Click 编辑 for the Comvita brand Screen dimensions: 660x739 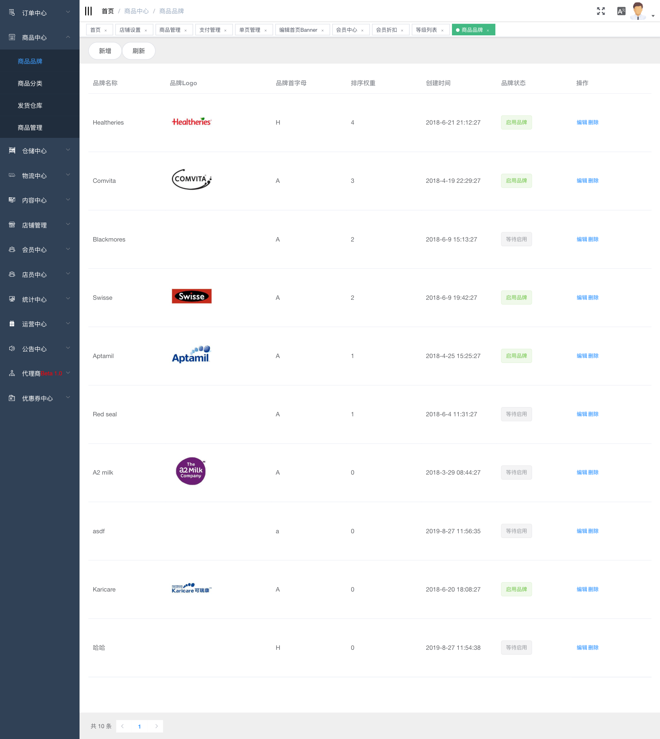[582, 181]
